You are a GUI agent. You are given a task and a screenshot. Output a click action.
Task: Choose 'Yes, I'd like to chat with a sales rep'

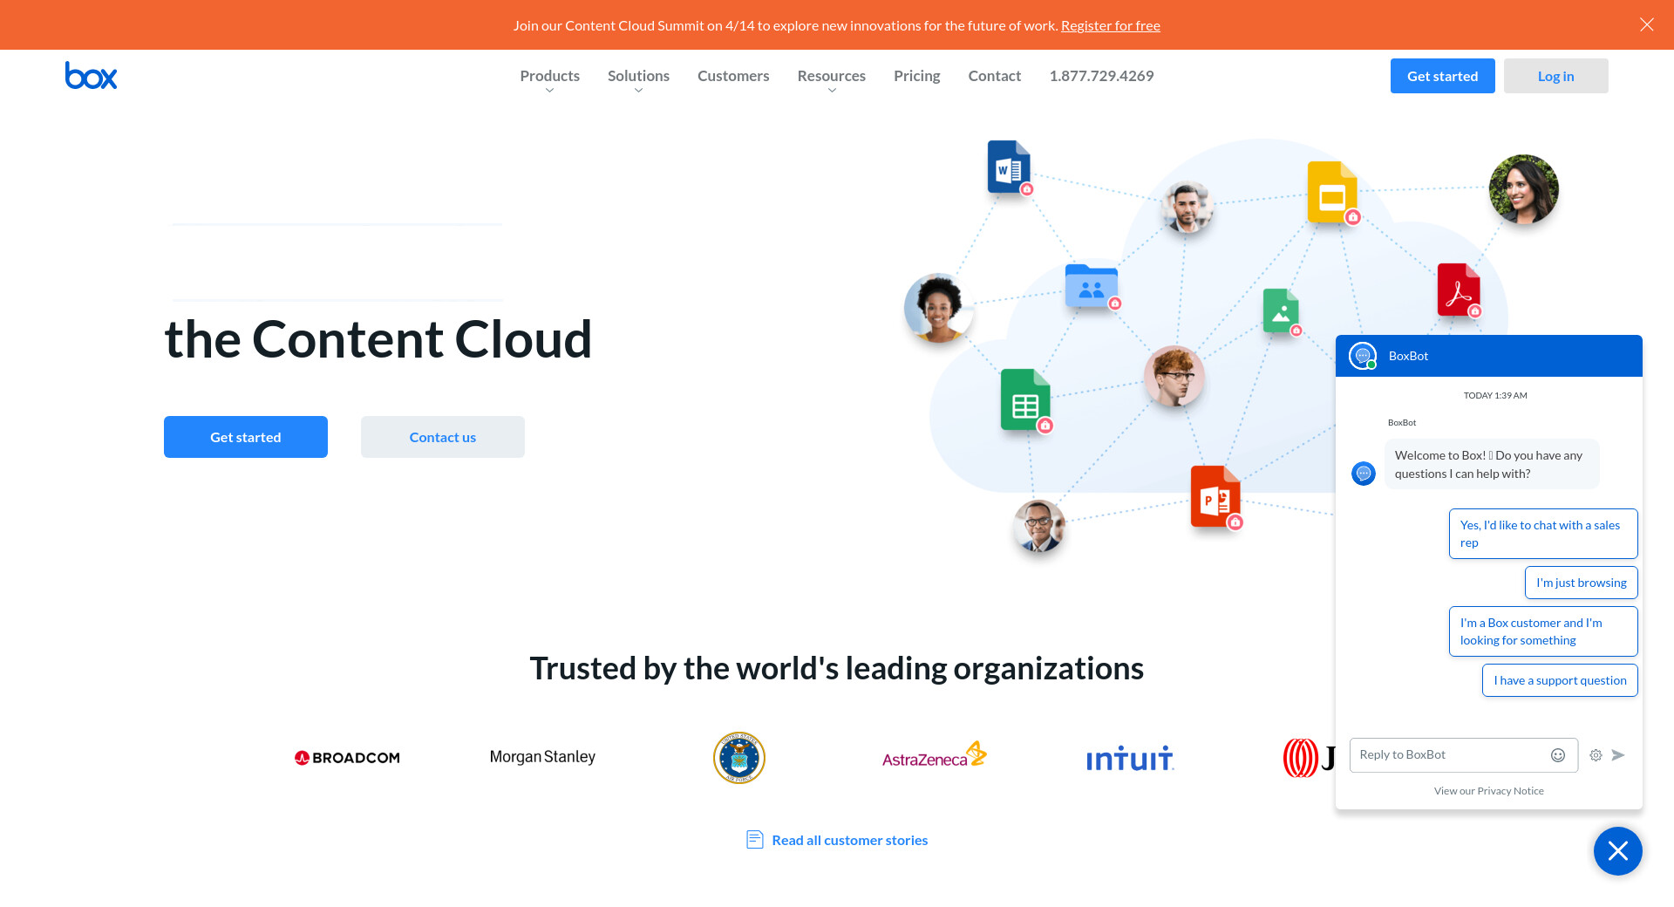coord(1543,534)
